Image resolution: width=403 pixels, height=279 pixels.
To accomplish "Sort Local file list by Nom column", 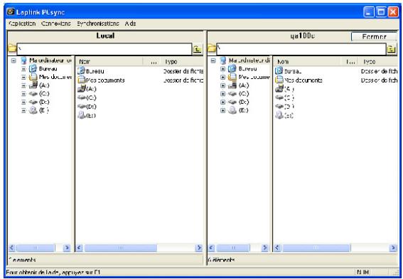I will click(109, 62).
